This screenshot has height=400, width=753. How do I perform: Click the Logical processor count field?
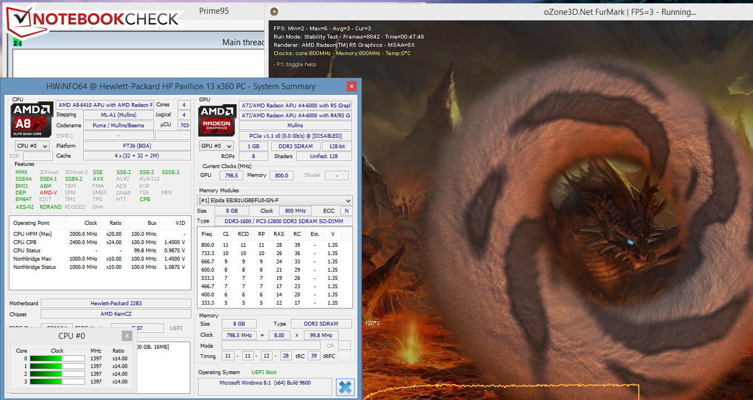[x=183, y=115]
